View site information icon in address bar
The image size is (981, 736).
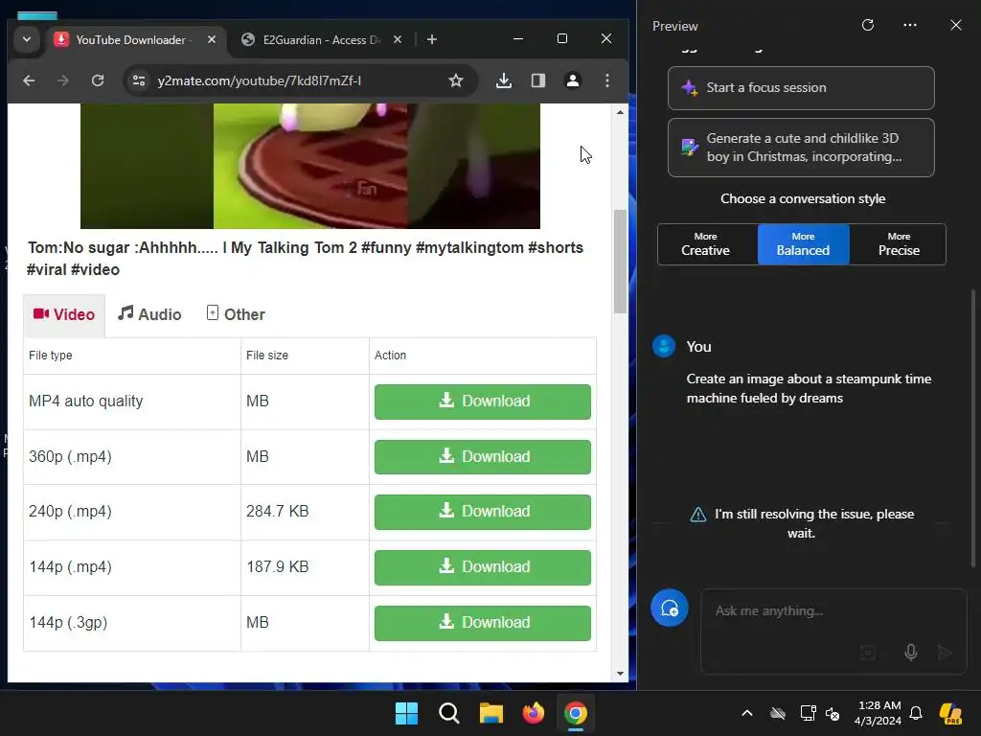coord(139,80)
